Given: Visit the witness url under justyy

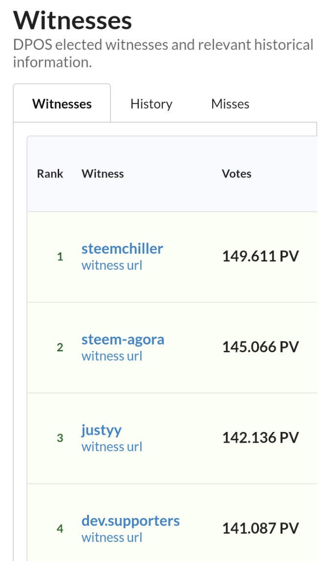Looking at the screenshot, I should point(112,447).
